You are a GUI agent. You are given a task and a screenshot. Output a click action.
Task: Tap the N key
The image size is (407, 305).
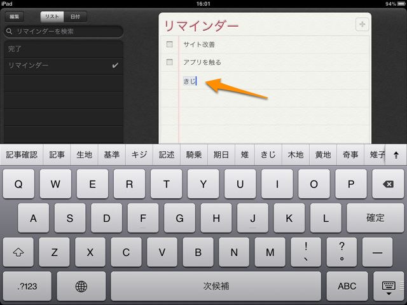(x=234, y=252)
